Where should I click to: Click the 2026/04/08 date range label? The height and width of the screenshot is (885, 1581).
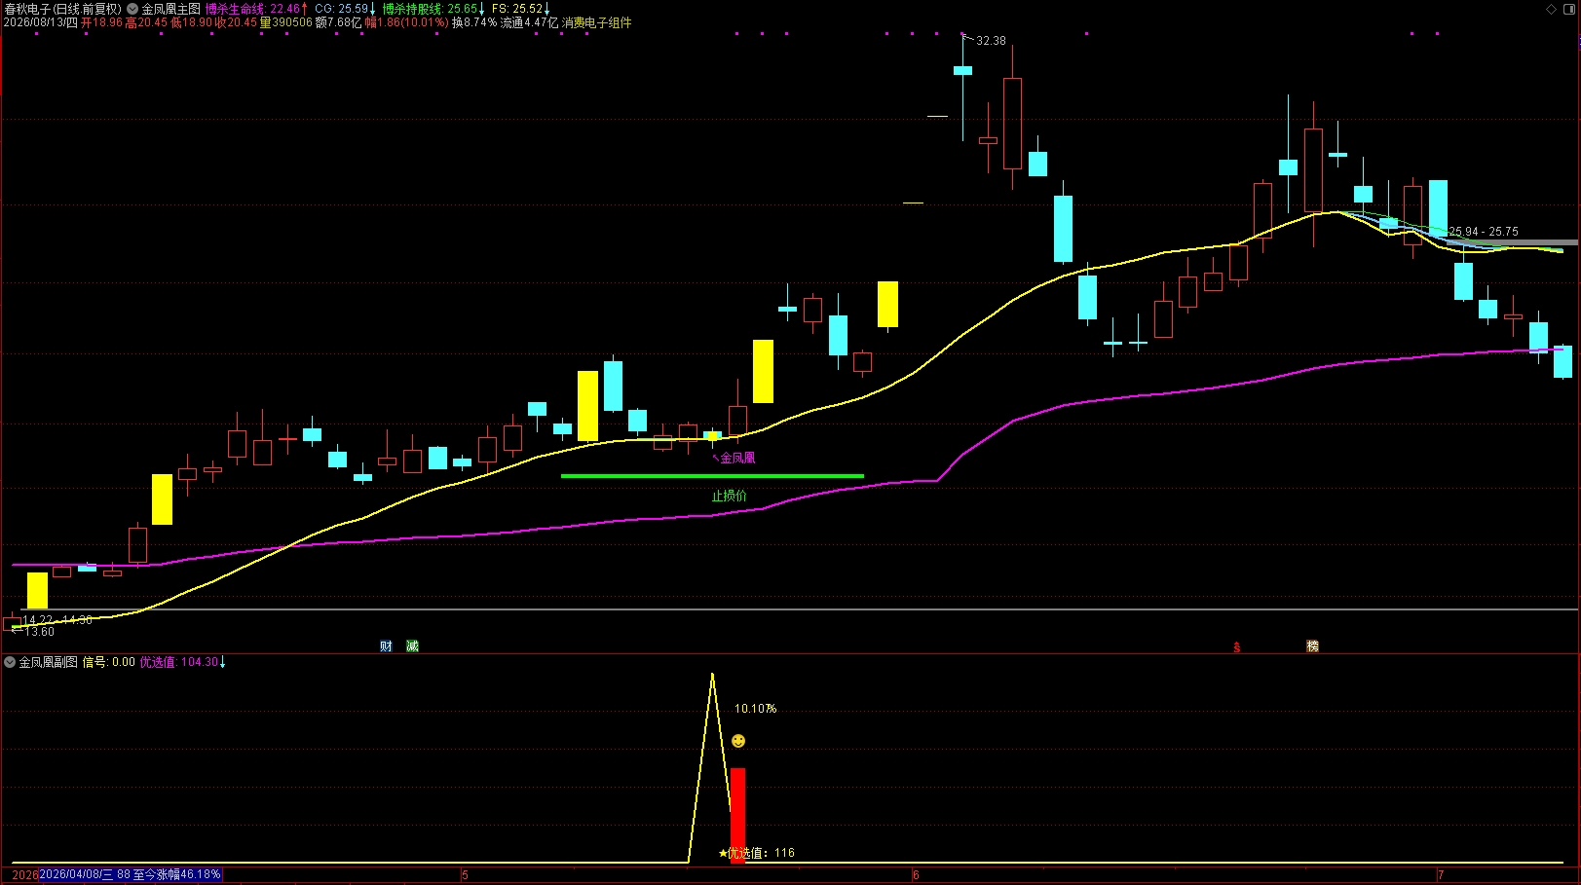point(130,874)
